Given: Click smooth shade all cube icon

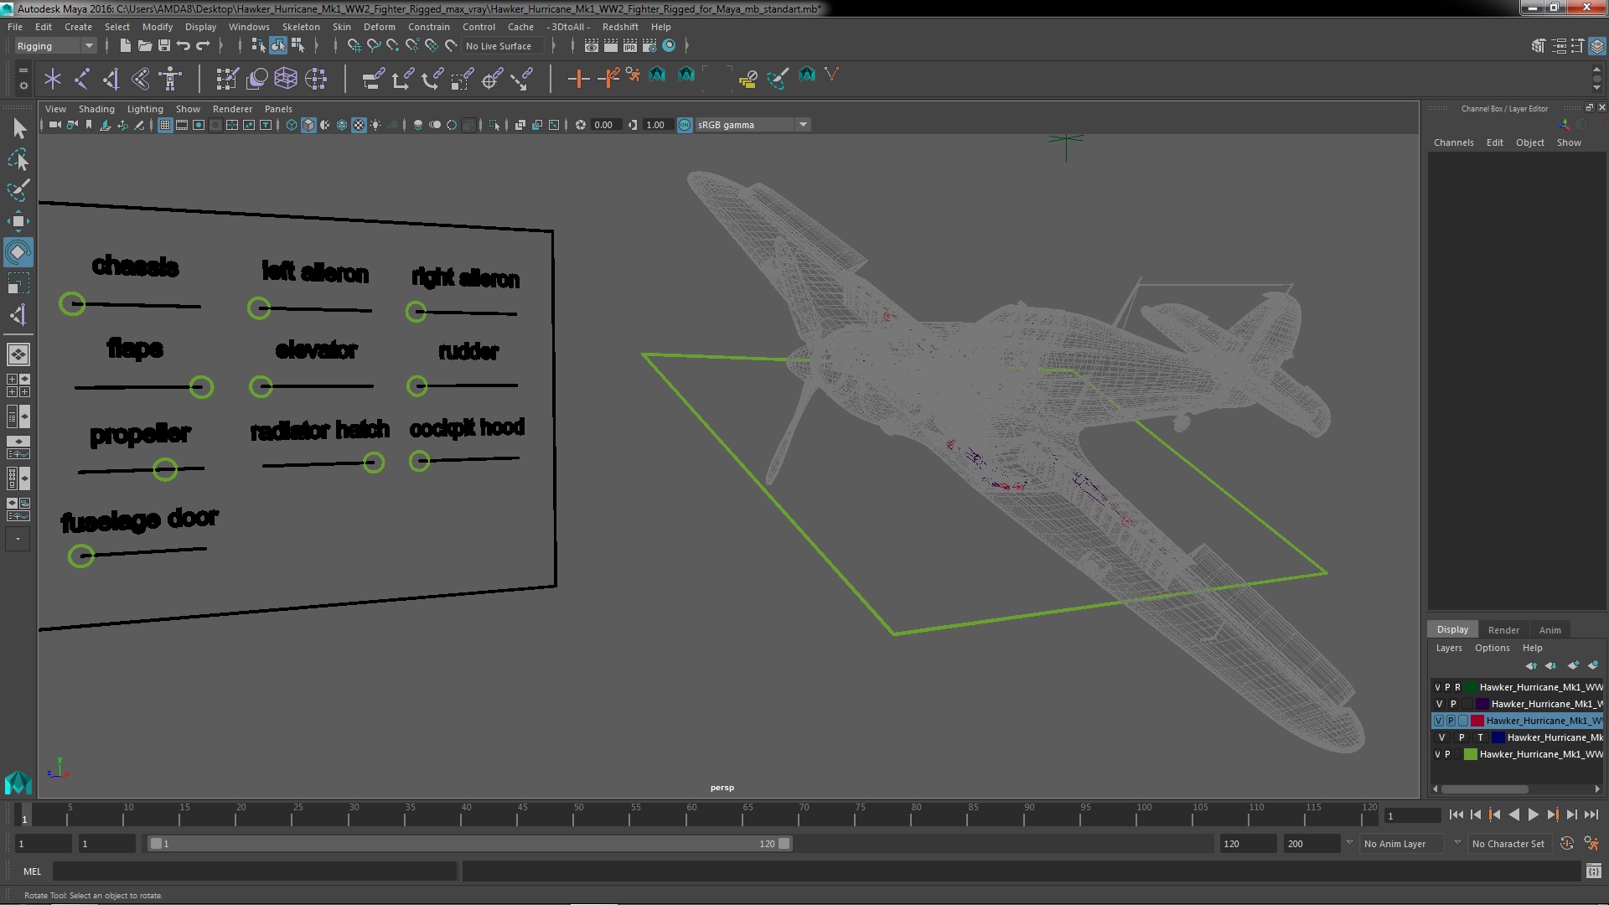Looking at the screenshot, I should point(308,125).
